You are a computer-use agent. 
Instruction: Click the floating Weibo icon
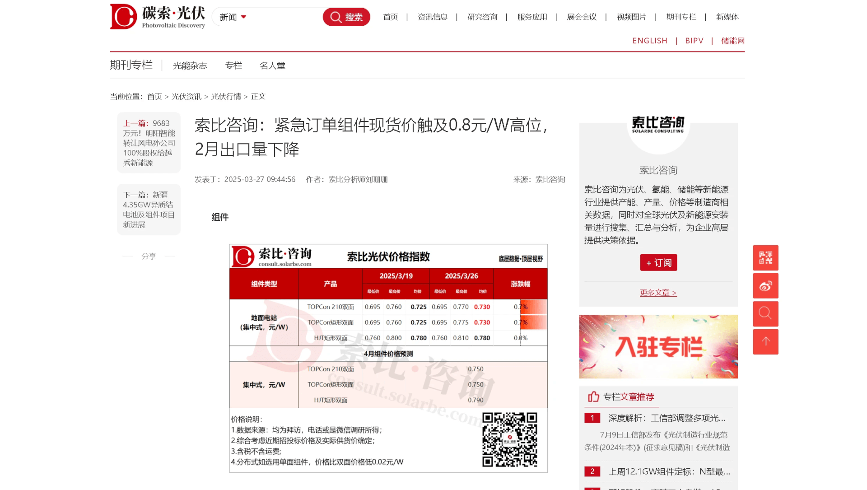pyautogui.click(x=765, y=286)
